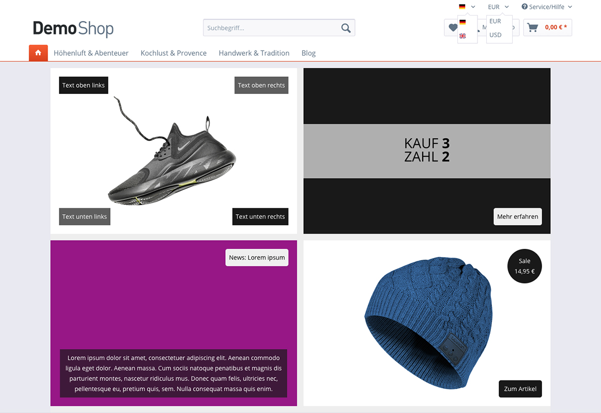Viewport: 601px width, 413px height.
Task: Expand the Service/Hilfe menu
Action: pyautogui.click(x=547, y=7)
